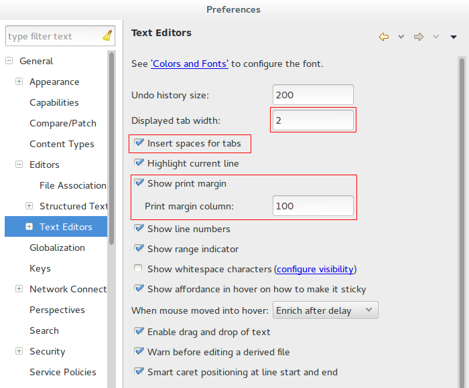This screenshot has height=388, width=469.
Task: Select General in the preferences tree
Action: pos(36,61)
